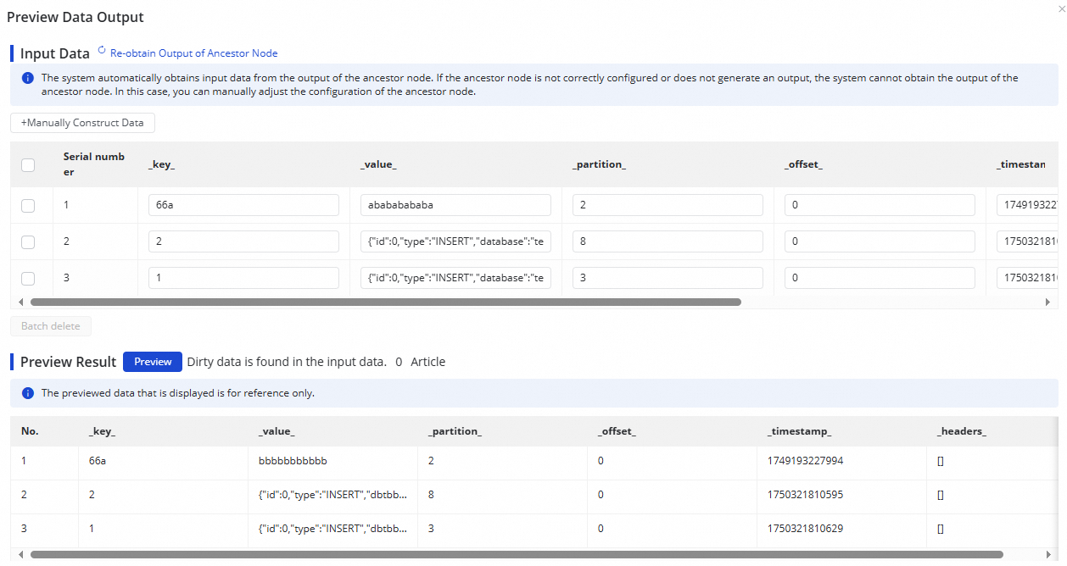The height and width of the screenshot is (566, 1067).
Task: Select the checkbox for input row 2
Action: [x=28, y=241]
